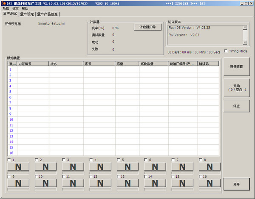The height and width of the screenshot is (199, 255).
Task: Click the 离开 exit button
Action: pos(236,184)
